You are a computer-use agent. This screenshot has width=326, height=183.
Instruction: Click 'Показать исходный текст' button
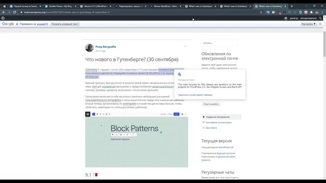click(x=65, y=24)
